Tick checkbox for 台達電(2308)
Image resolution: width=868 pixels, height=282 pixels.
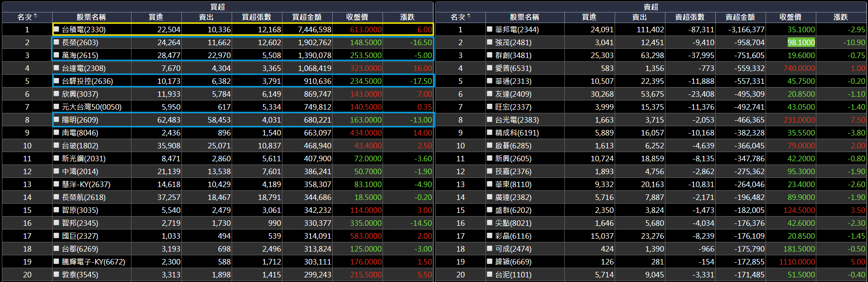tap(56, 68)
